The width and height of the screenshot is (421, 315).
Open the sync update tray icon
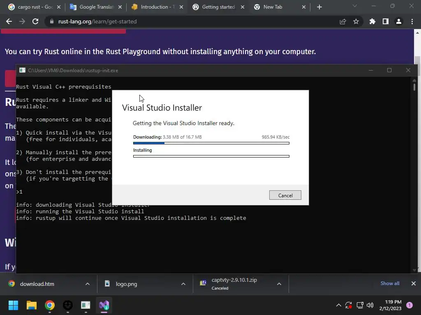pyautogui.click(x=349, y=305)
